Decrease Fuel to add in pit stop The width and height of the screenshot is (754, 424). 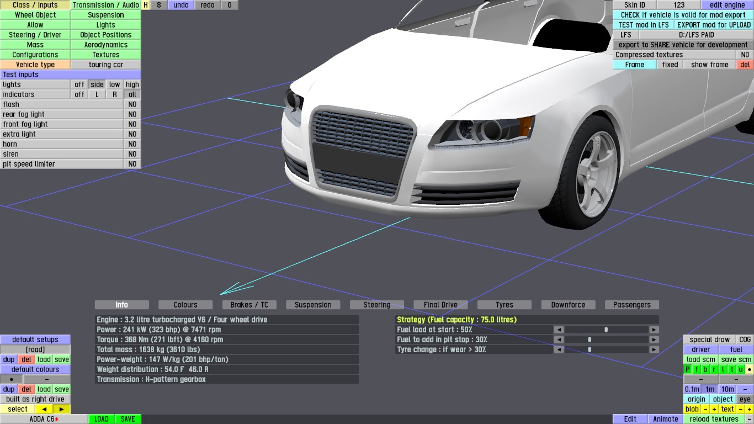pyautogui.click(x=559, y=340)
